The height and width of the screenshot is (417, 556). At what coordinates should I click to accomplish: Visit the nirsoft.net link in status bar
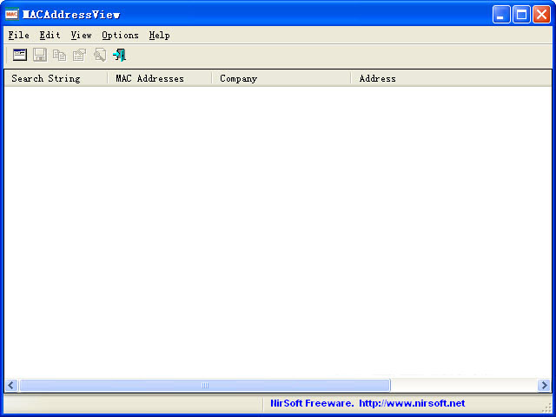412,403
